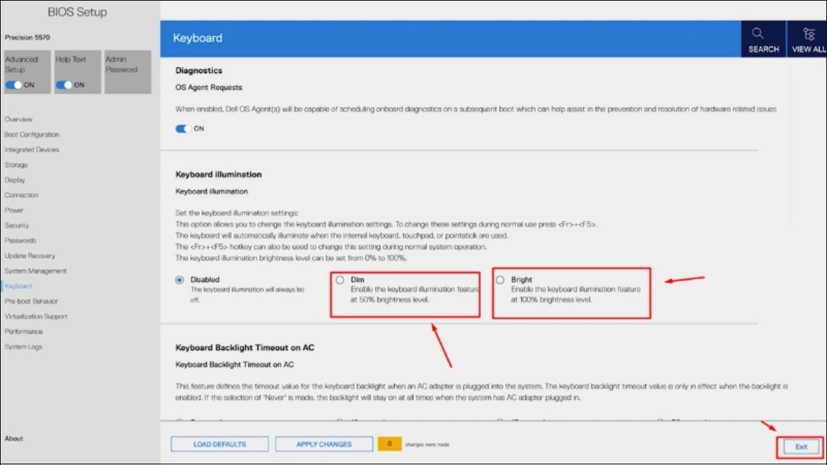Go to Overview in sidebar
The image size is (827, 465).
(x=19, y=119)
